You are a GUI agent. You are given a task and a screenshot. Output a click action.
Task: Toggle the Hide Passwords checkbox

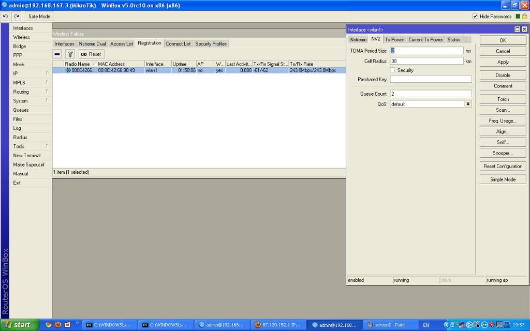coord(475,17)
